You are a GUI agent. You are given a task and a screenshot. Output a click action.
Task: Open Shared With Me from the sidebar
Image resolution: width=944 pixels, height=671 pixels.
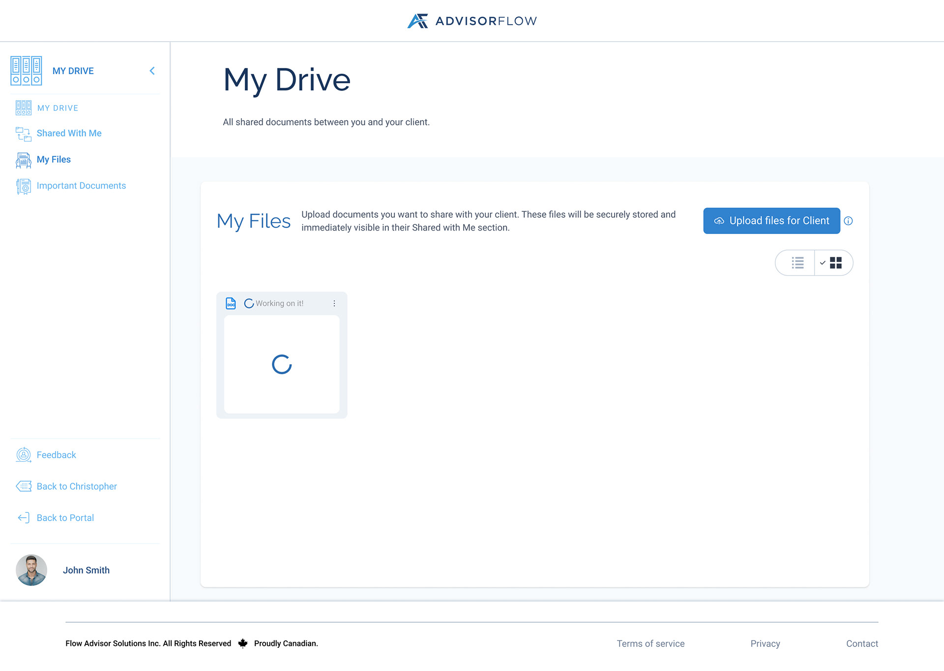click(x=69, y=133)
